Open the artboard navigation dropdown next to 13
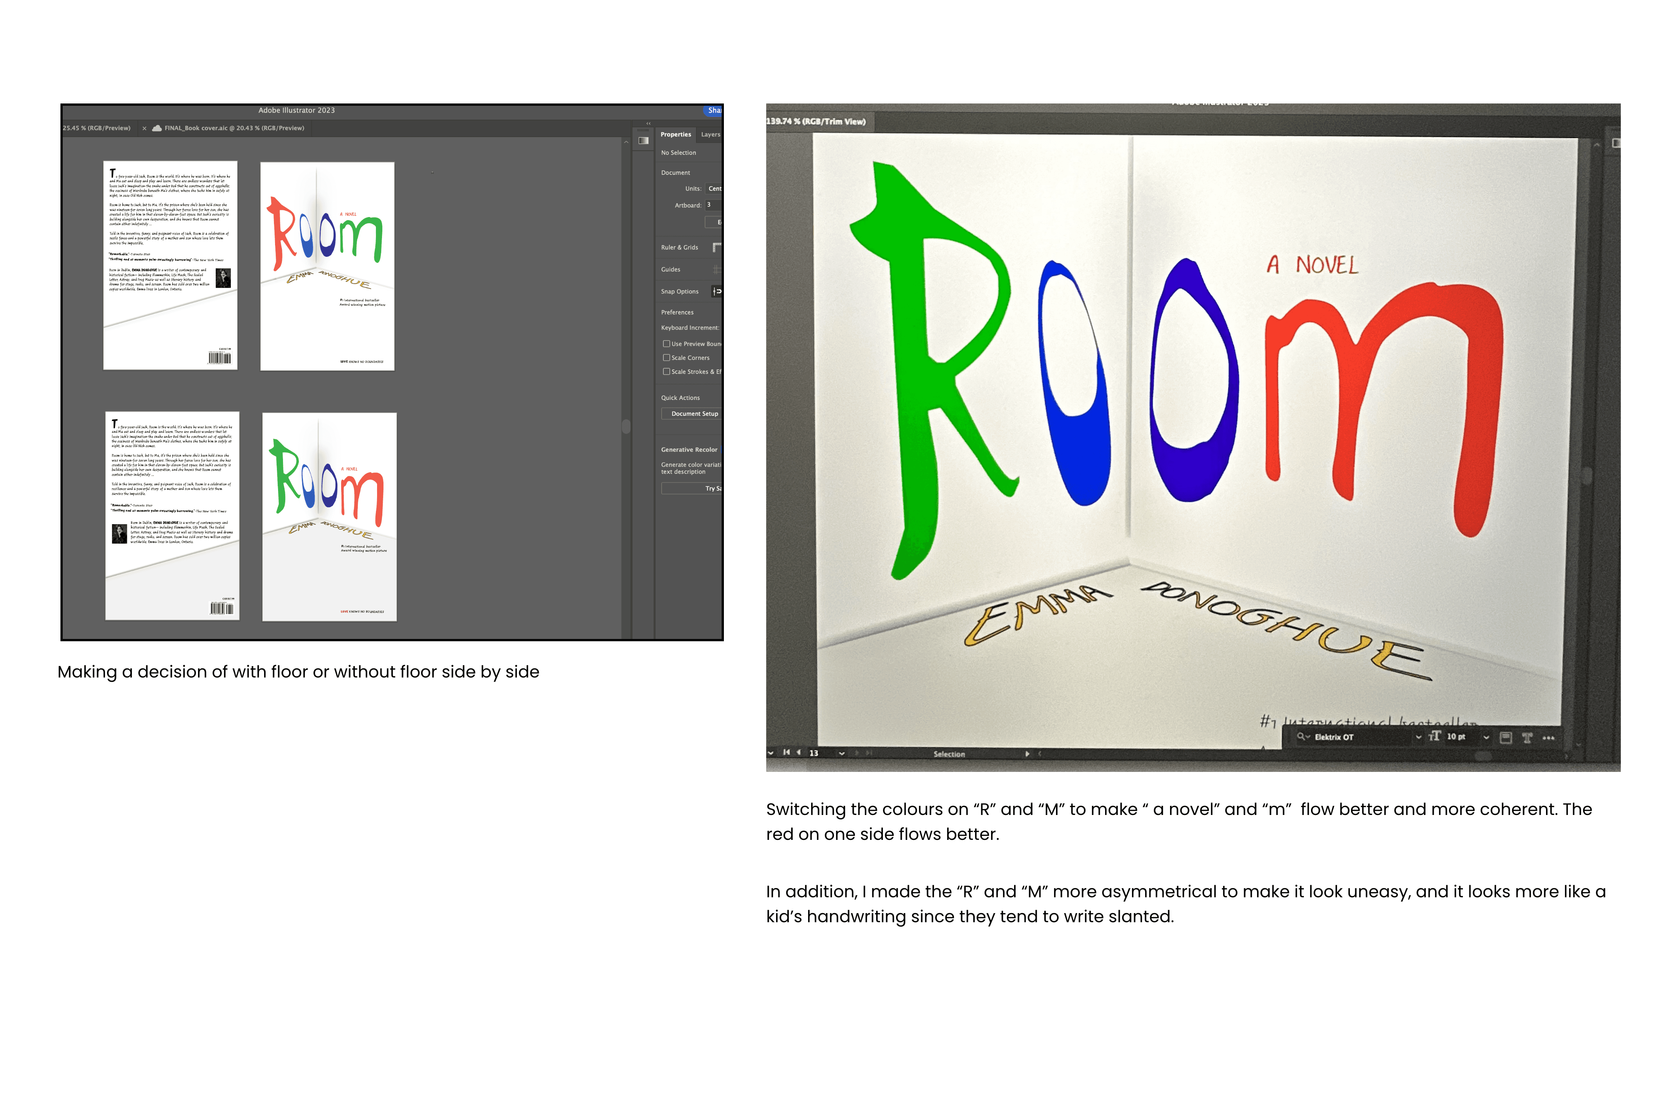This screenshot has height=1105, width=1679. (x=842, y=753)
